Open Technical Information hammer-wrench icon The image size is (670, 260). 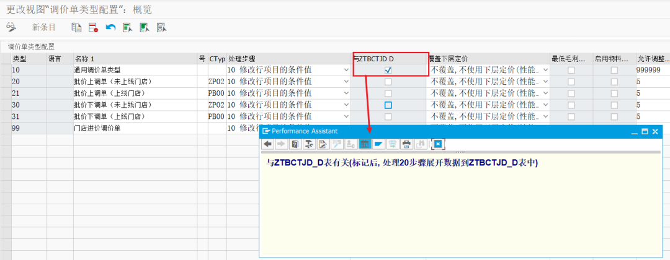tap(309, 144)
